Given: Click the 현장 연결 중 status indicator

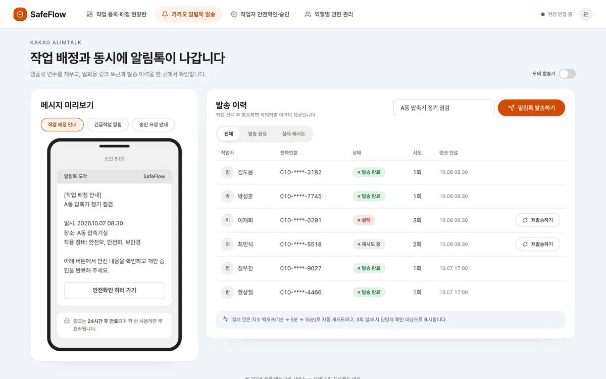Looking at the screenshot, I should point(557,14).
